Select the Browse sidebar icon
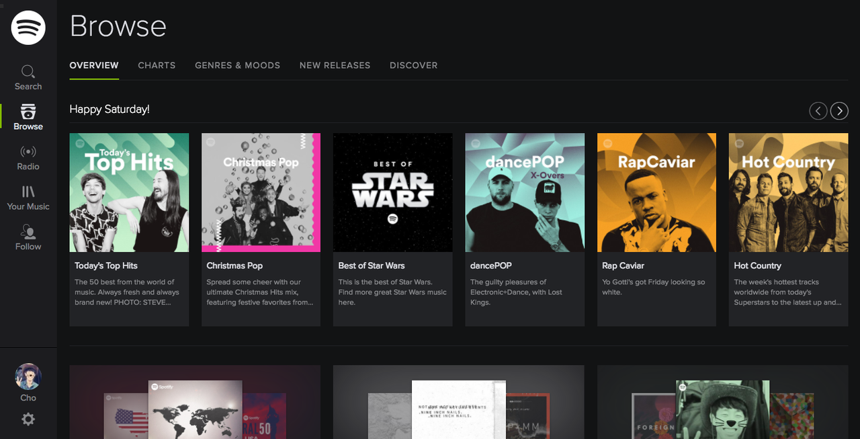 click(x=28, y=112)
